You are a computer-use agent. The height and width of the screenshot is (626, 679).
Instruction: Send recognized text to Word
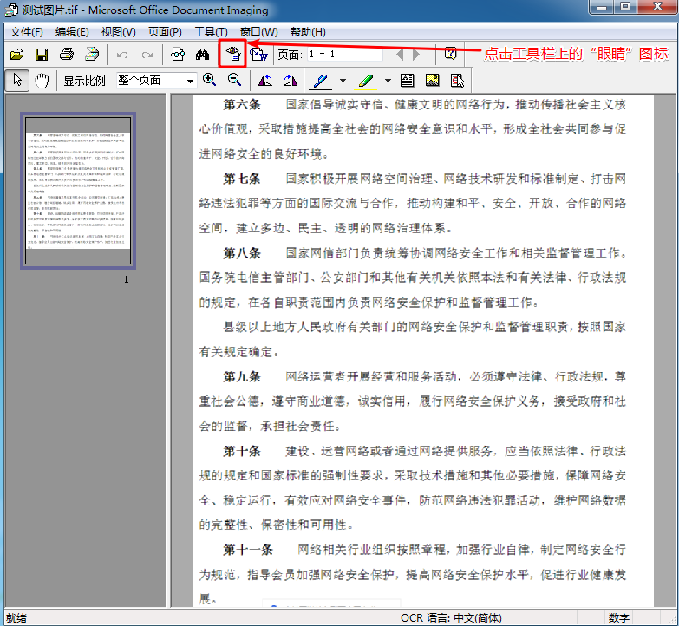pyautogui.click(x=258, y=55)
